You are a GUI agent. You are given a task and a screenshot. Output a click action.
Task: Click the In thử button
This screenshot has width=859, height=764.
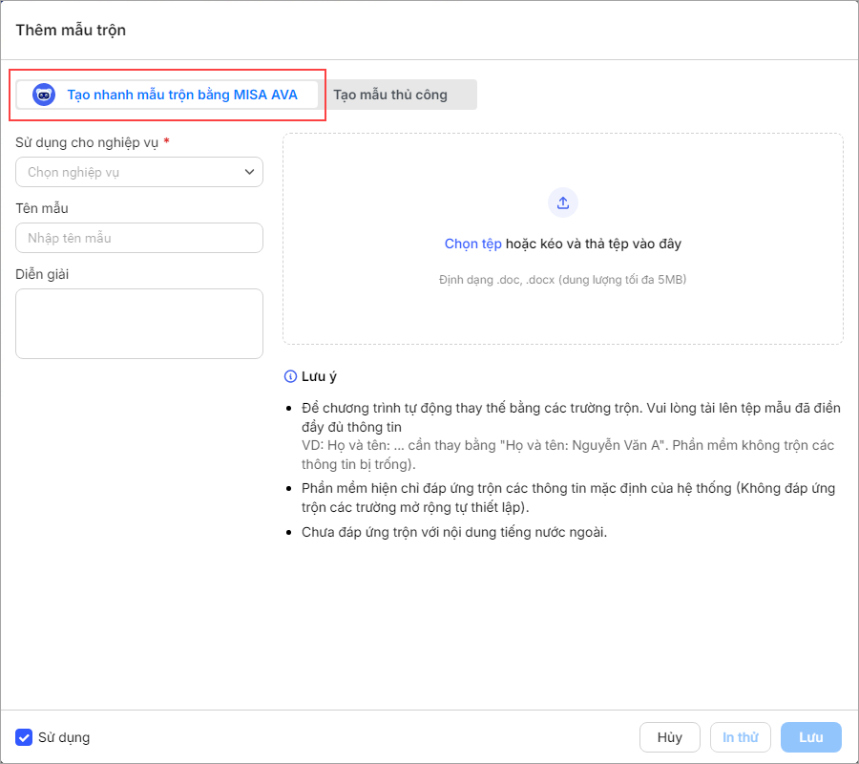740,737
